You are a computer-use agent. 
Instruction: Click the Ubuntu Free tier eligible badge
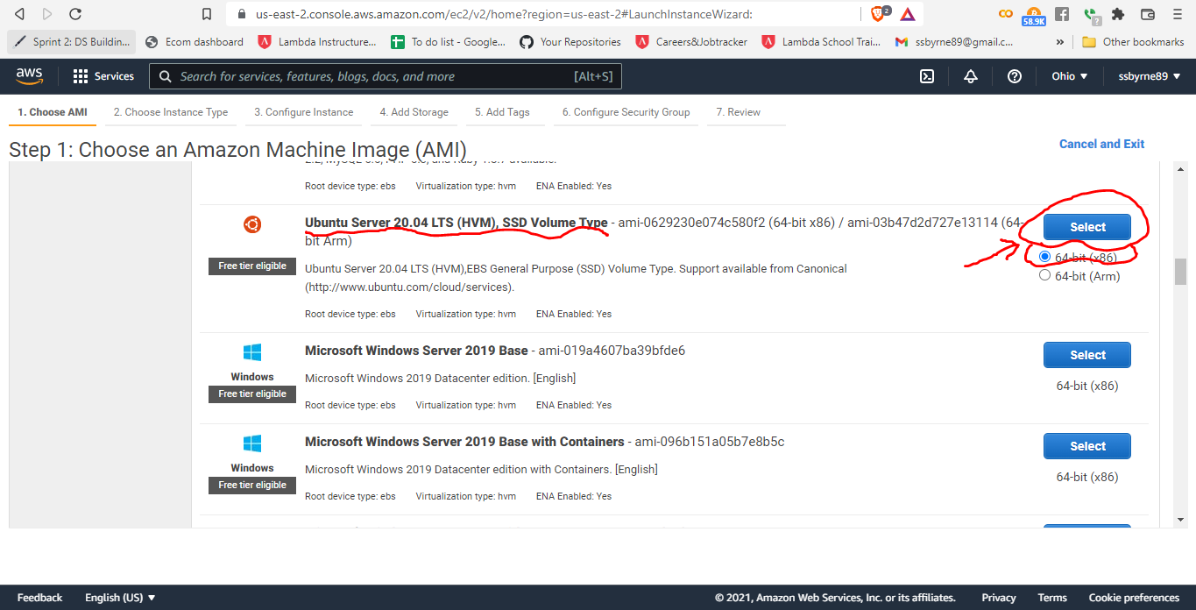[252, 266]
